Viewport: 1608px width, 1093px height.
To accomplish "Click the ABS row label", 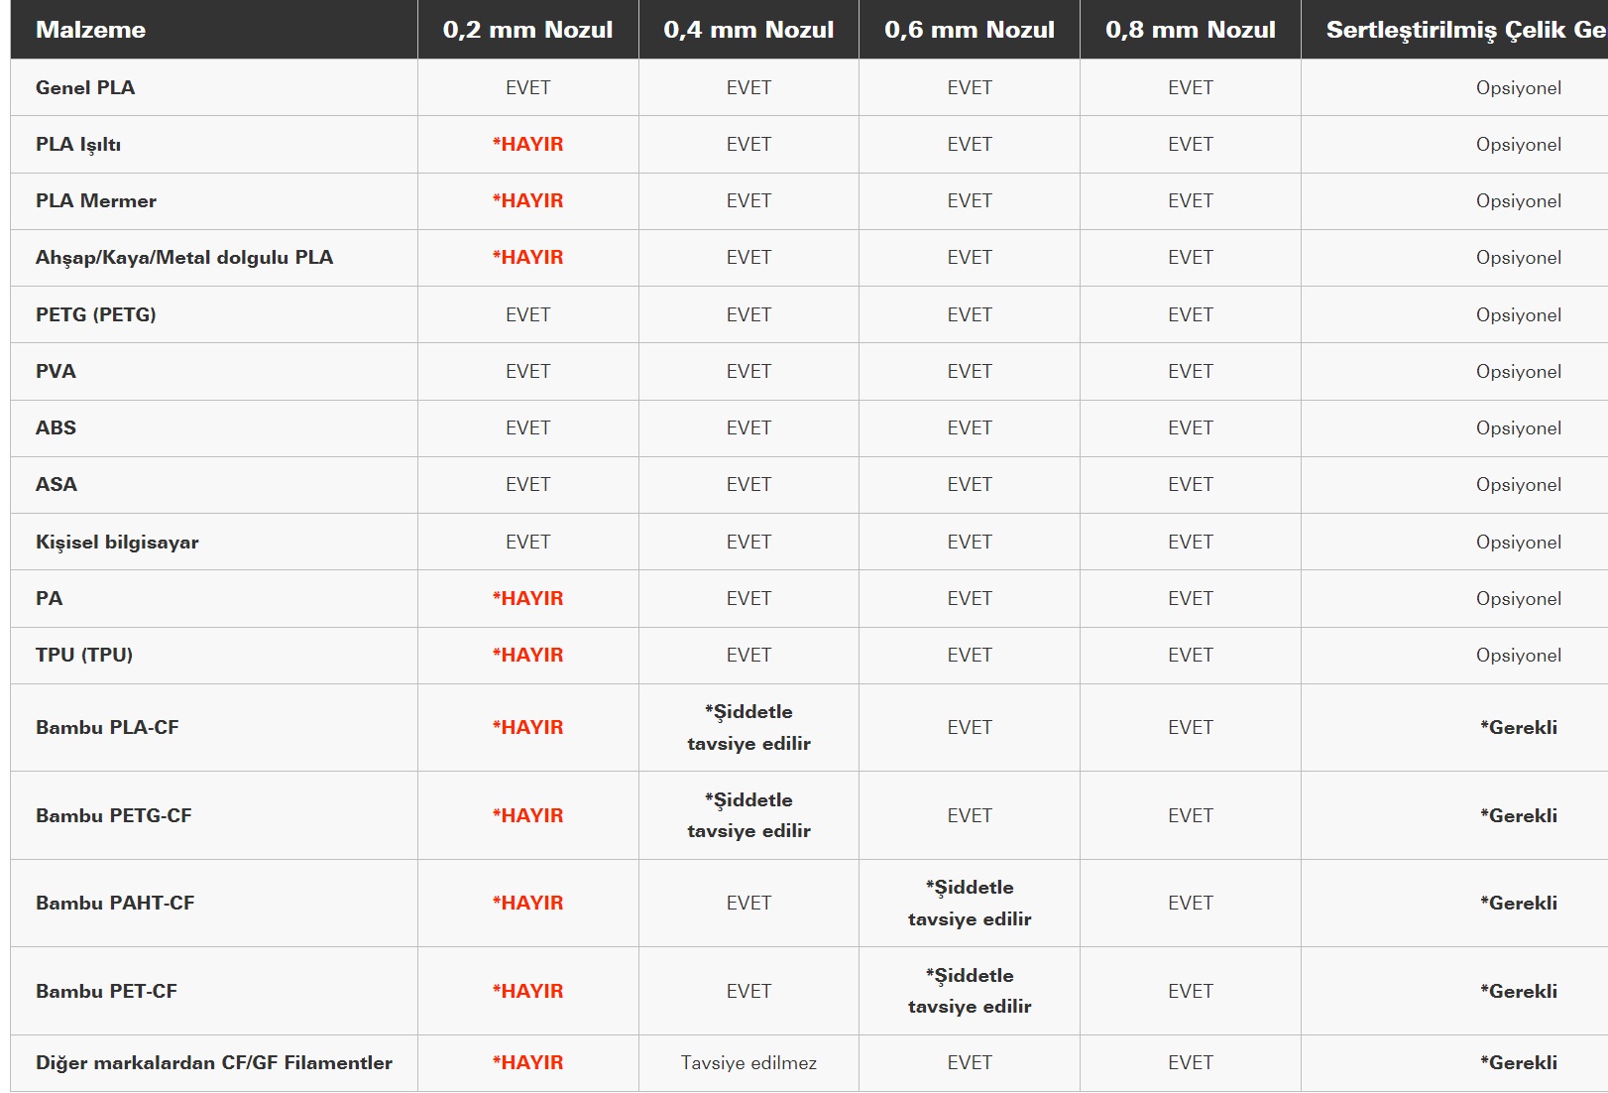I will 56,427.
